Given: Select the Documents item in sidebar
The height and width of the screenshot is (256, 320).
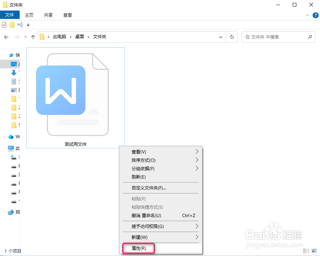Looking at the screenshot, I should [x=14, y=81].
